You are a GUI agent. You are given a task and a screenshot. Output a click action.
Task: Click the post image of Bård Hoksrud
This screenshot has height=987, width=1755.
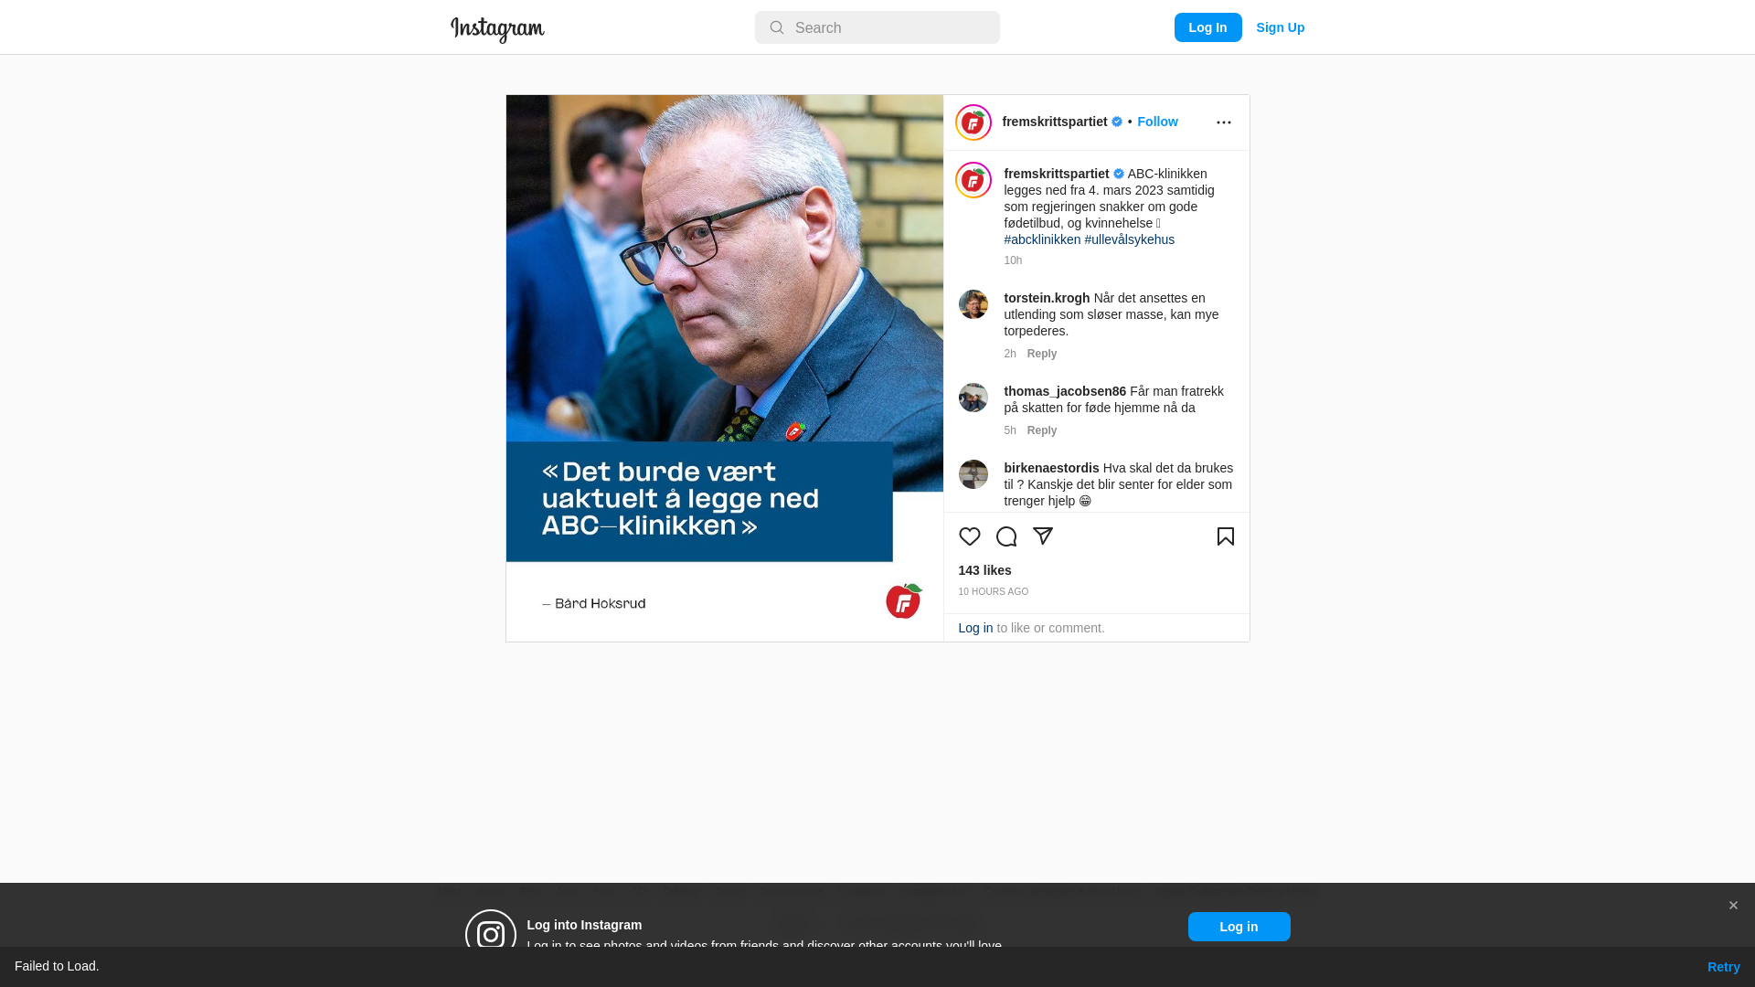coord(725,368)
